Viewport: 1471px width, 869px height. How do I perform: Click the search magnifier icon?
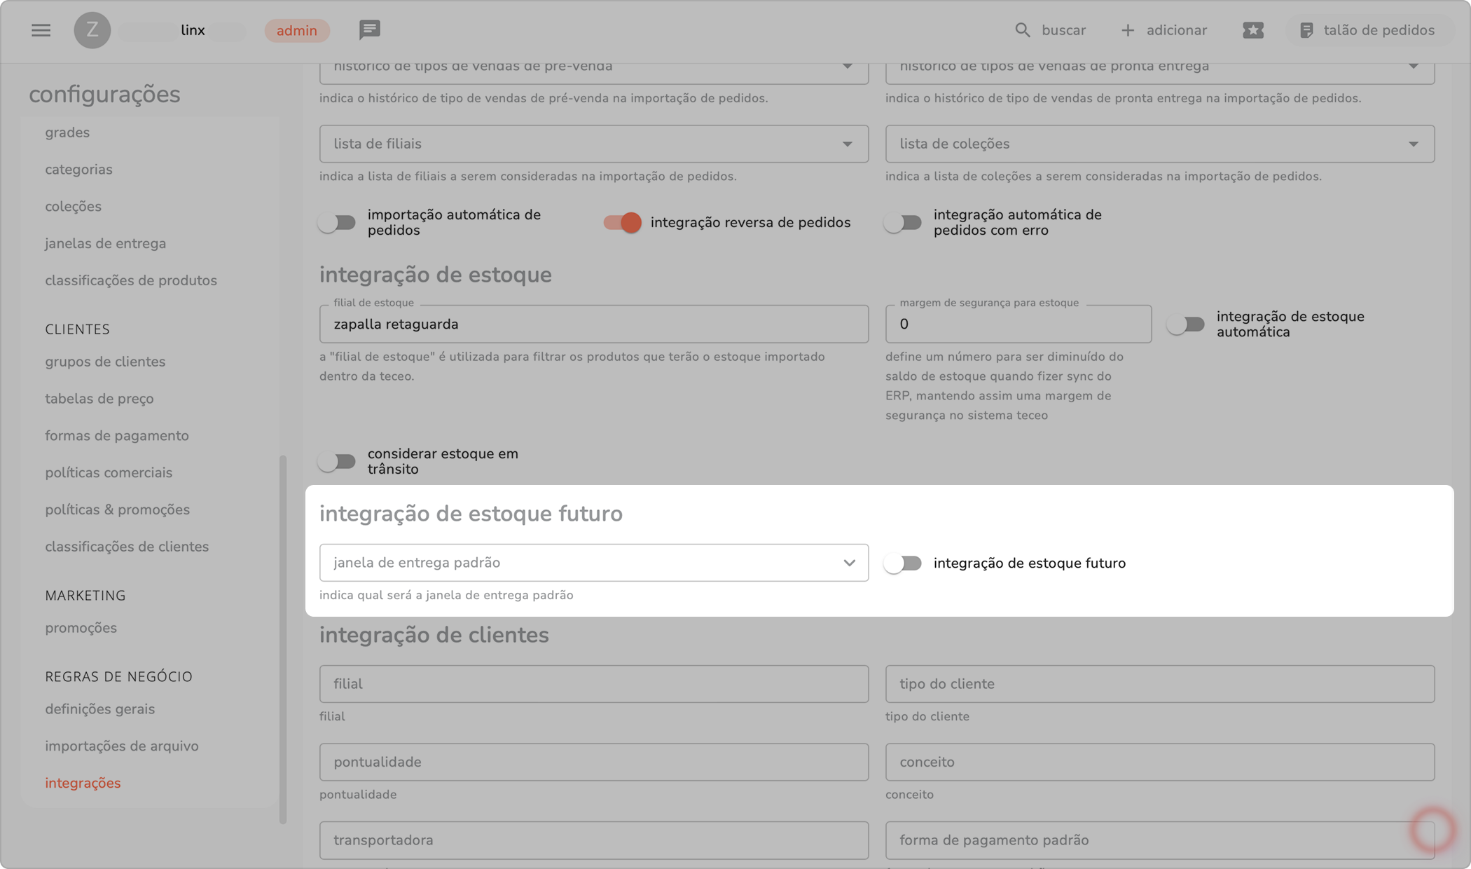[1023, 30]
